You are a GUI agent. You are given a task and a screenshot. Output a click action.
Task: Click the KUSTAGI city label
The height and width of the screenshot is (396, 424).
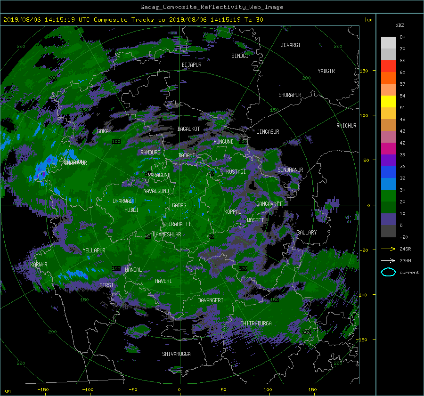click(236, 172)
